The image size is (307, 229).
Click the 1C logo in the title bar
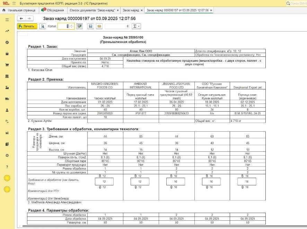[x=6, y=3]
